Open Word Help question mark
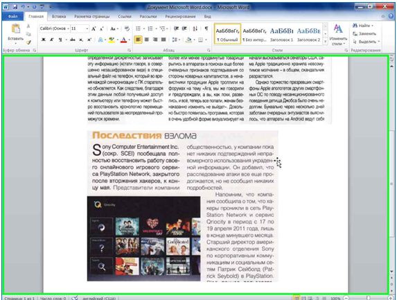The width and height of the screenshot is (397, 300). pyautogui.click(x=391, y=16)
